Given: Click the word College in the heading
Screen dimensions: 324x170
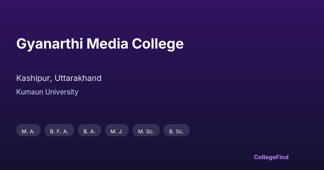Looking at the screenshot, I should (x=158, y=44).
